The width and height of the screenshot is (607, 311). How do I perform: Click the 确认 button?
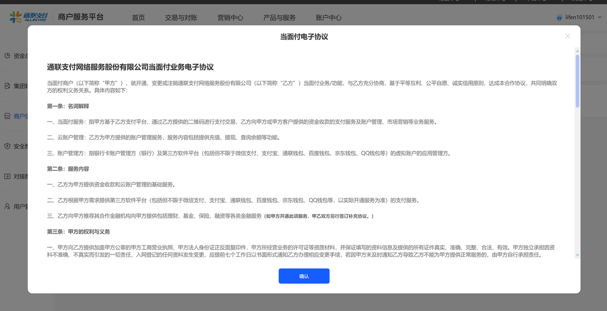pyautogui.click(x=304, y=276)
